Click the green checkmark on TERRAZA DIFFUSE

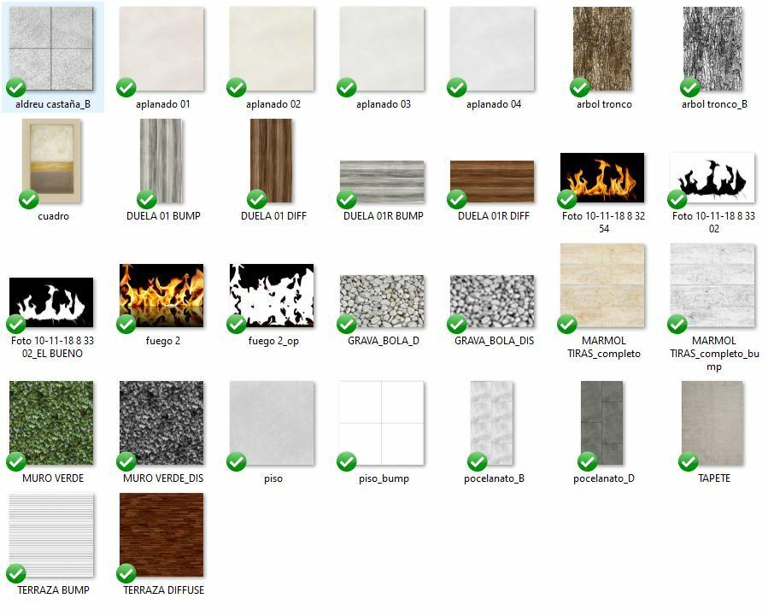coord(126,574)
